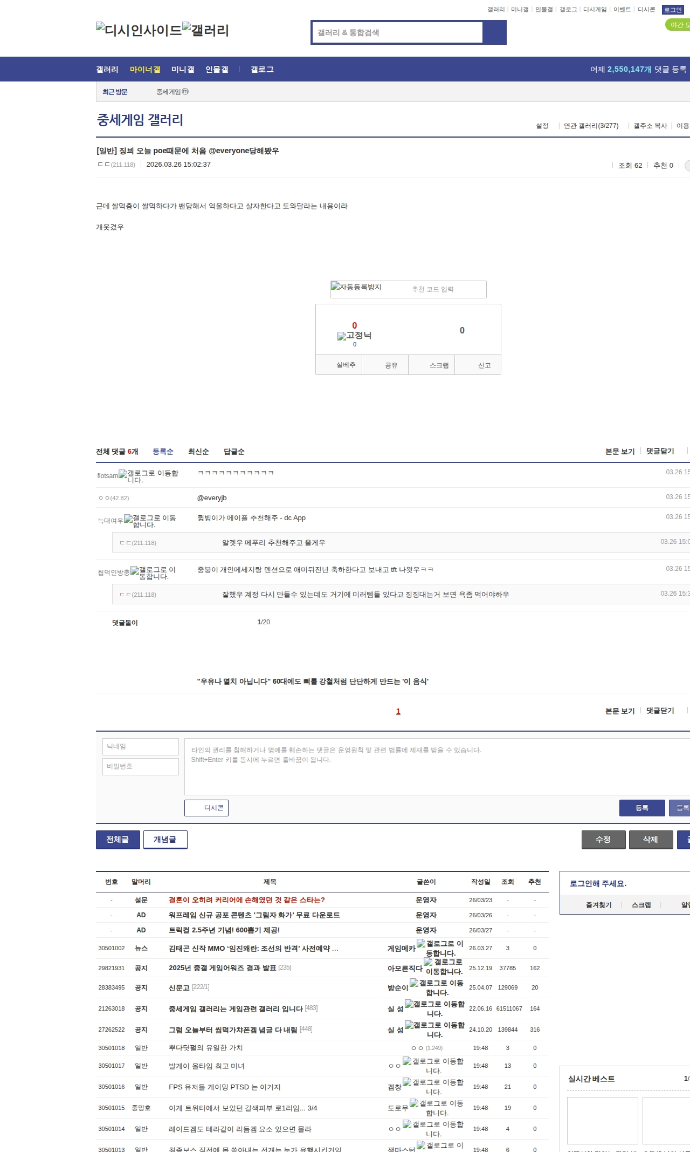
Task: Open the 설정 gallery settings menu
Action: point(542,126)
